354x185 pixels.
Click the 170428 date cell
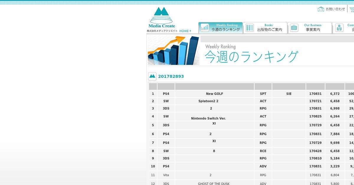tap(315, 151)
